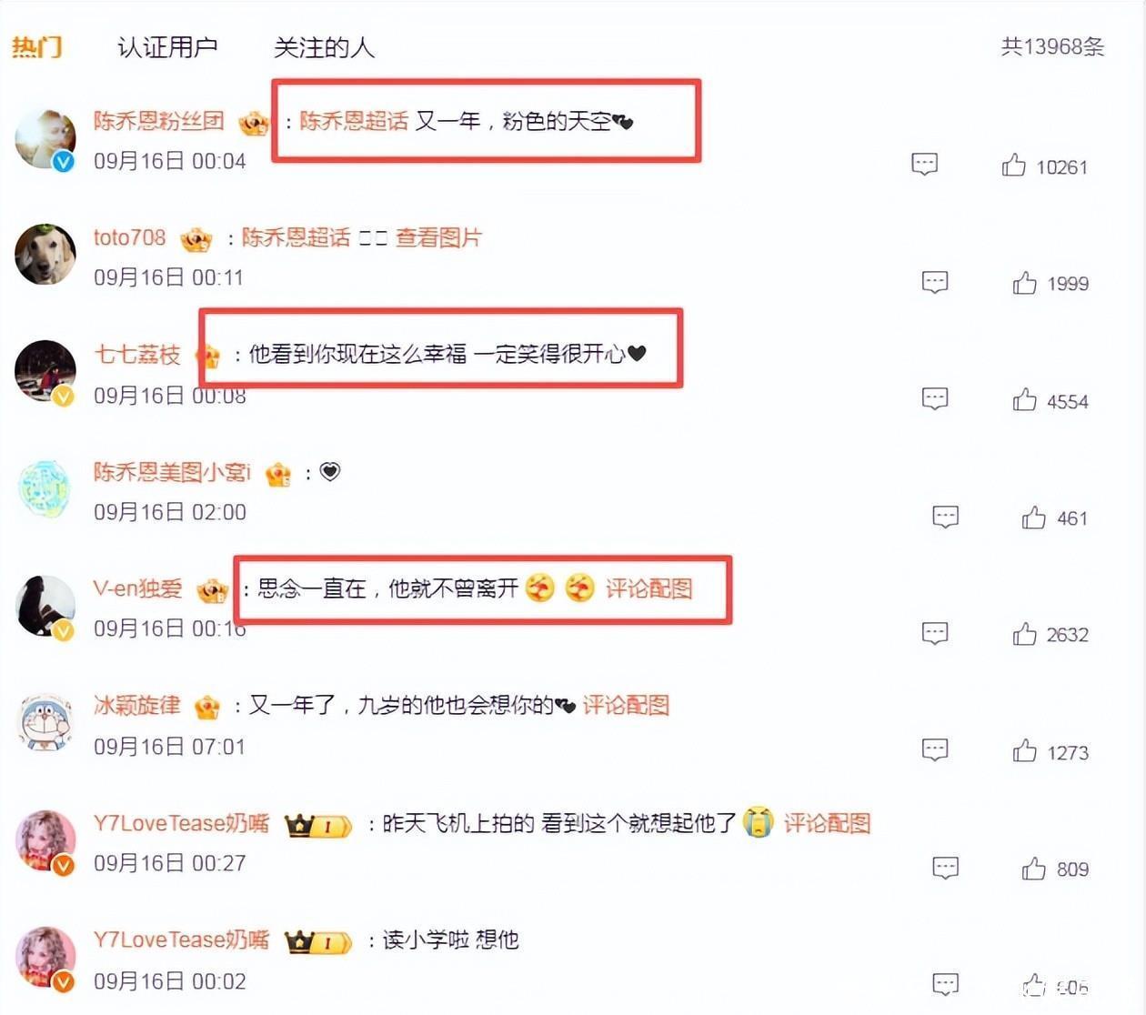
Task: View 评论配图 in 冰颖旋律's comment
Action: click(626, 705)
